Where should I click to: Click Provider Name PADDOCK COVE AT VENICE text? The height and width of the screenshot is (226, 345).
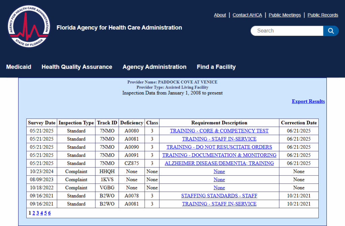pyautogui.click(x=172, y=82)
